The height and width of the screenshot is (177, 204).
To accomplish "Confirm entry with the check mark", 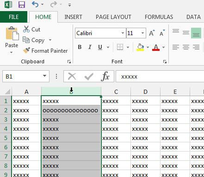I will 89,76.
